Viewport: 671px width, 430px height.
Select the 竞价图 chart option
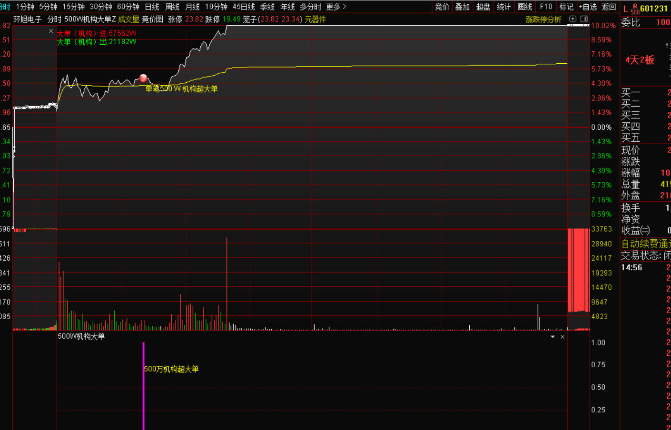tap(152, 20)
